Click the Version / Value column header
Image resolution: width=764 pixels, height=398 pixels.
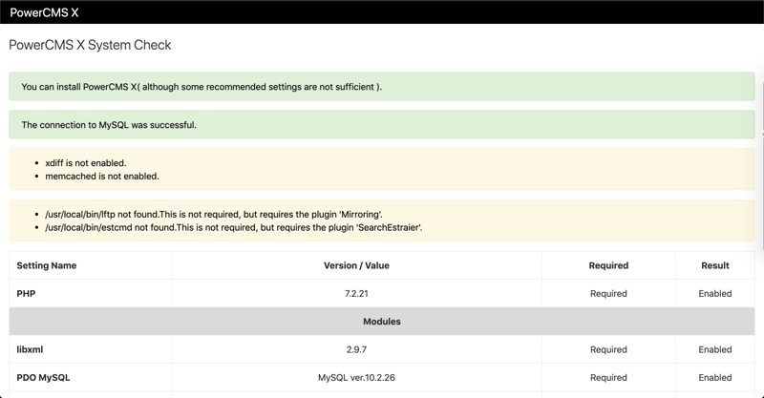[356, 265]
